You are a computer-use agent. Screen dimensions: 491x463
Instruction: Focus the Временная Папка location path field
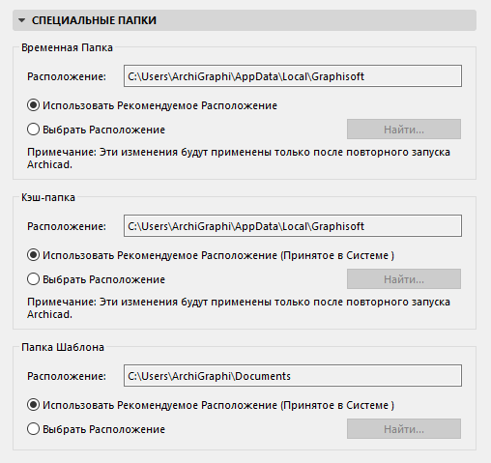point(293,76)
